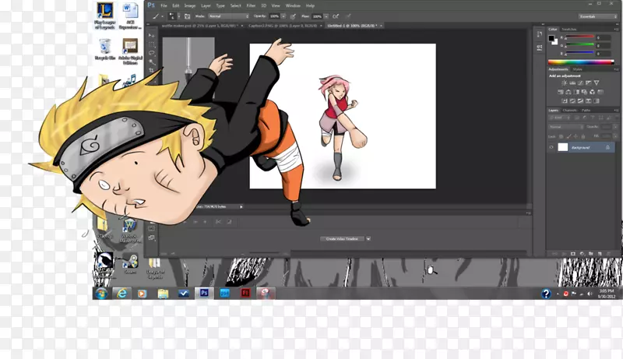Click the Photoshop icon in the taskbar

coord(203,293)
